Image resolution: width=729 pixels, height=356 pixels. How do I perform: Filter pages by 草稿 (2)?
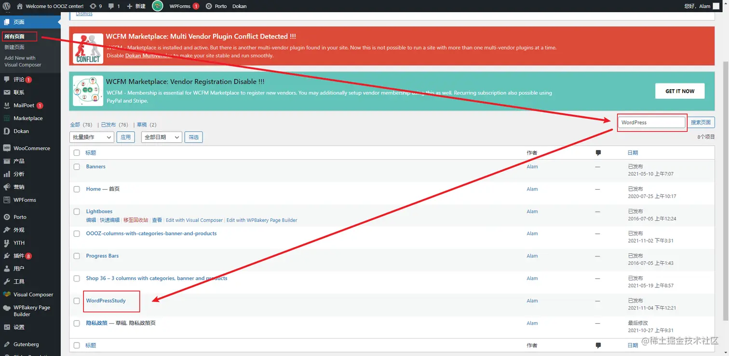coord(147,125)
